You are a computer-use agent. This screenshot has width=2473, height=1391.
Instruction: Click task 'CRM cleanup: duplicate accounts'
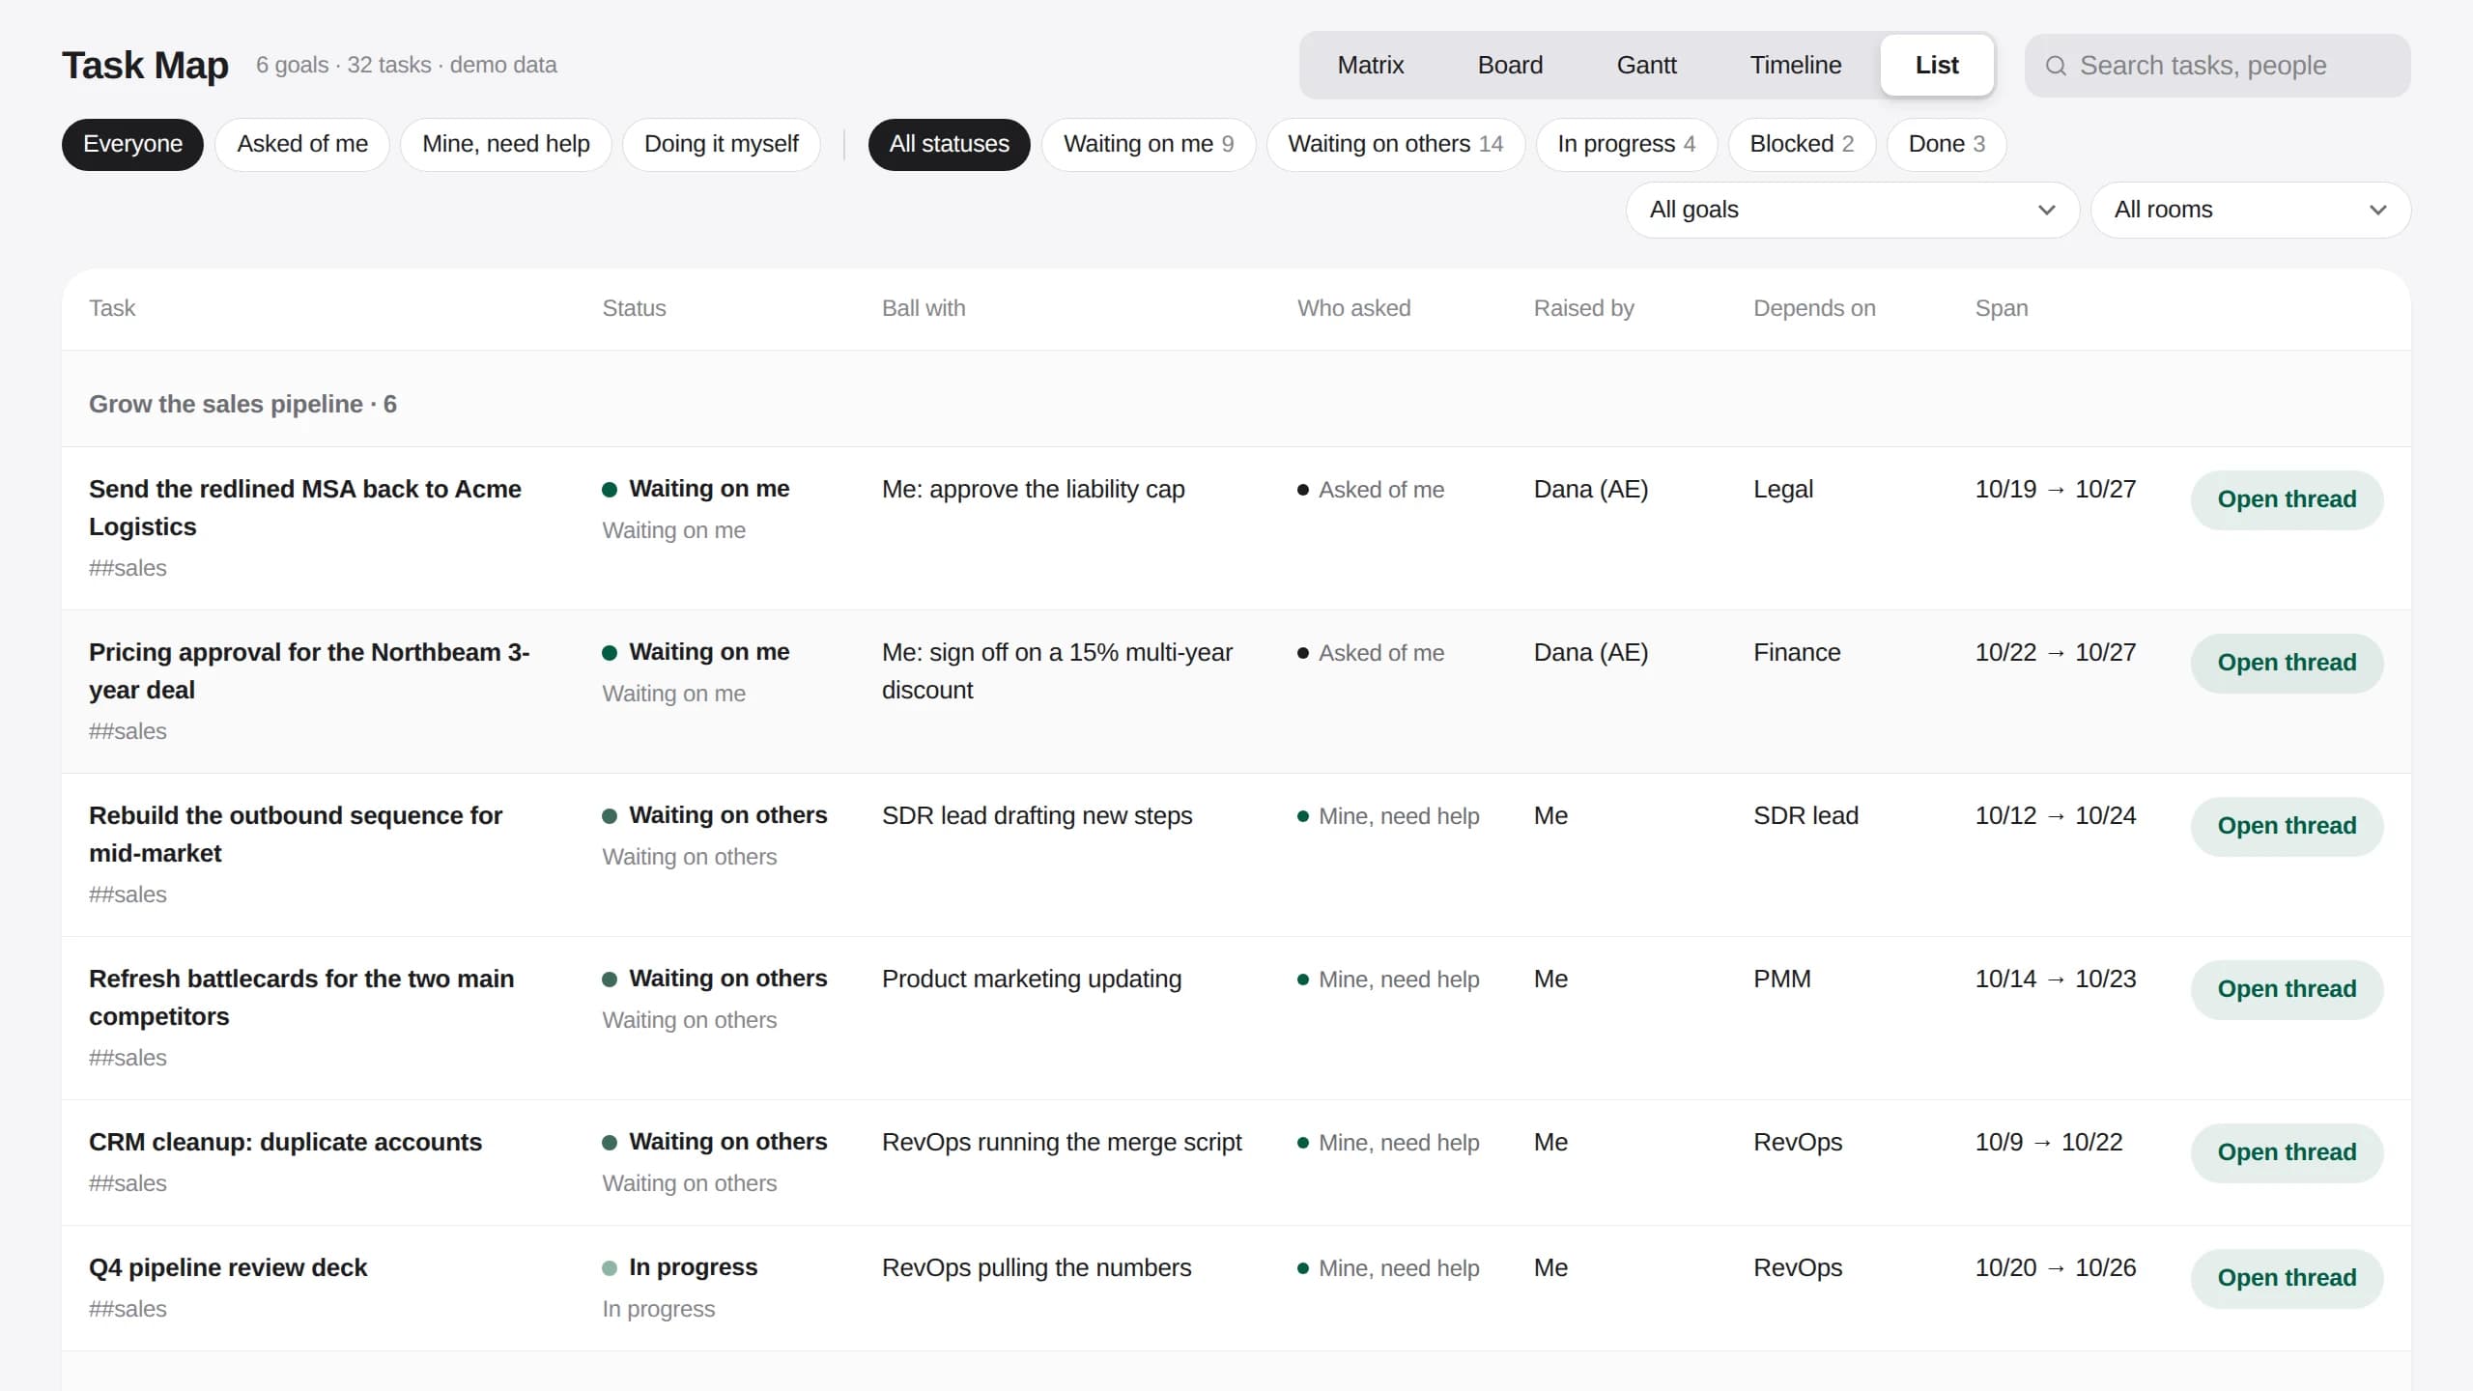click(x=285, y=1142)
